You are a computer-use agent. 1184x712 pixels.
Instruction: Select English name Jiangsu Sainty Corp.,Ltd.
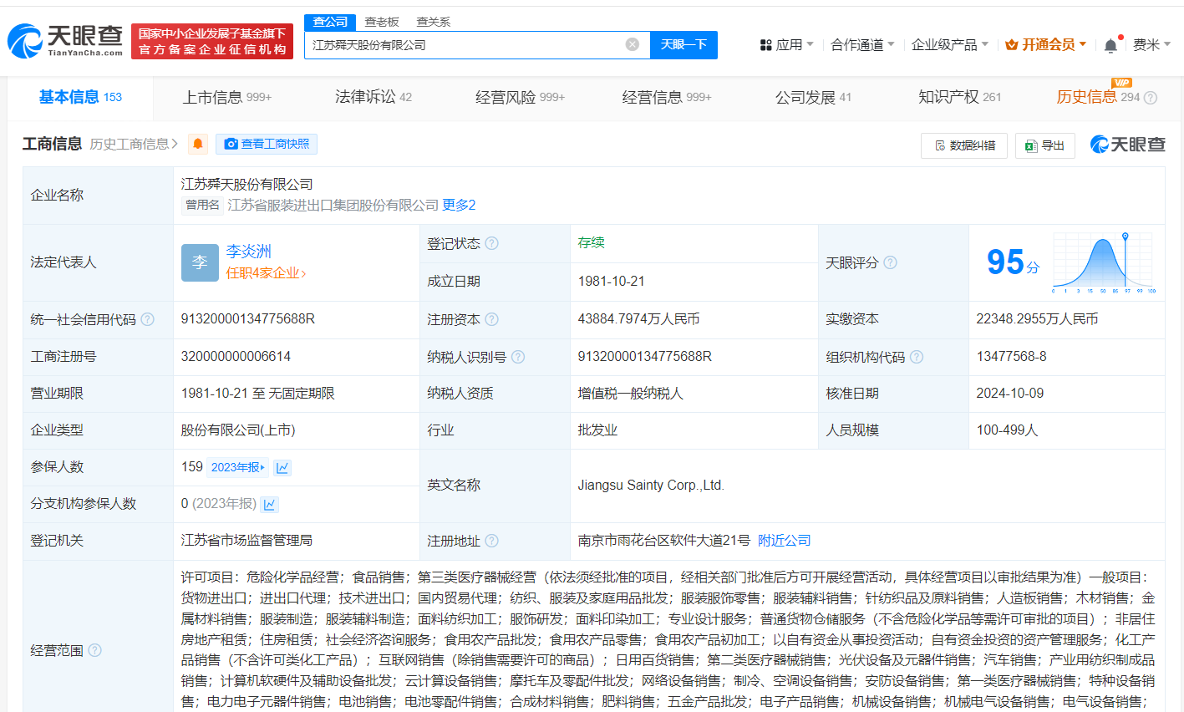click(x=651, y=485)
